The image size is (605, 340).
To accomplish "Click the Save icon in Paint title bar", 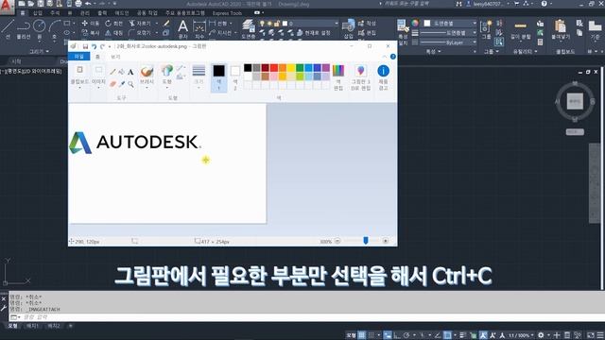I will pyautogui.click(x=85, y=46).
